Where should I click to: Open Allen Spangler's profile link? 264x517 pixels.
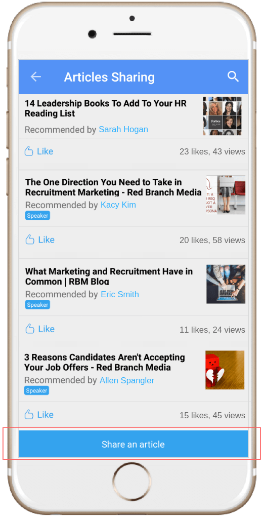click(x=127, y=380)
